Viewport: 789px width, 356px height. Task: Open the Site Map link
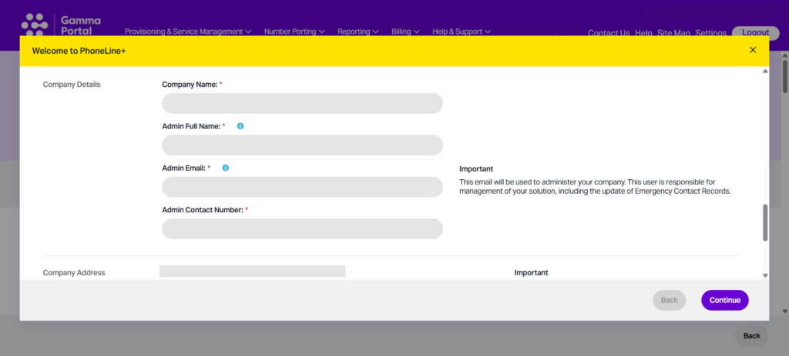click(x=673, y=32)
